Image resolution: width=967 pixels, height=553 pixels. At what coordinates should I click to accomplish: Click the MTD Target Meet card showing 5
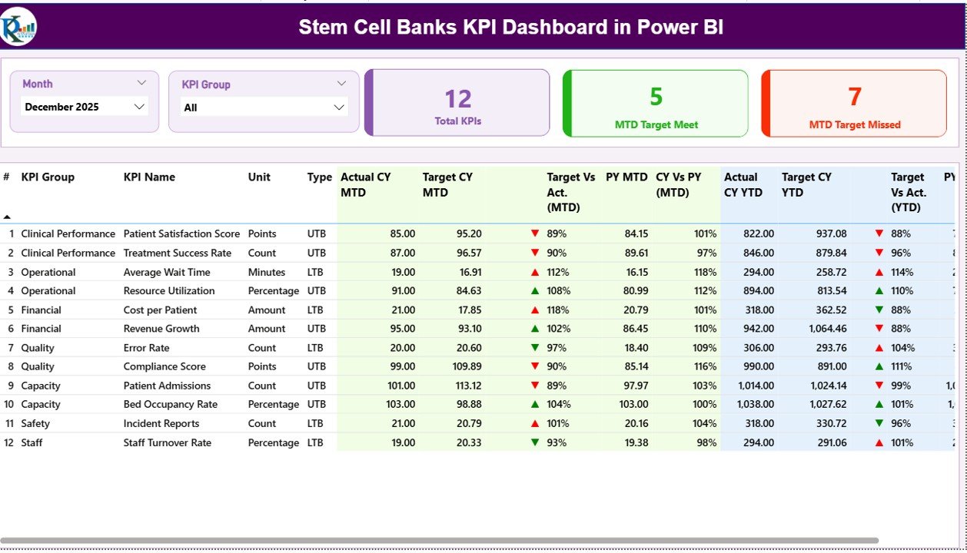coord(655,103)
